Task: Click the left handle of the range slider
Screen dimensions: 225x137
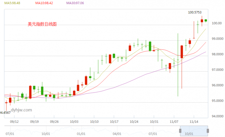Action: 180,131
